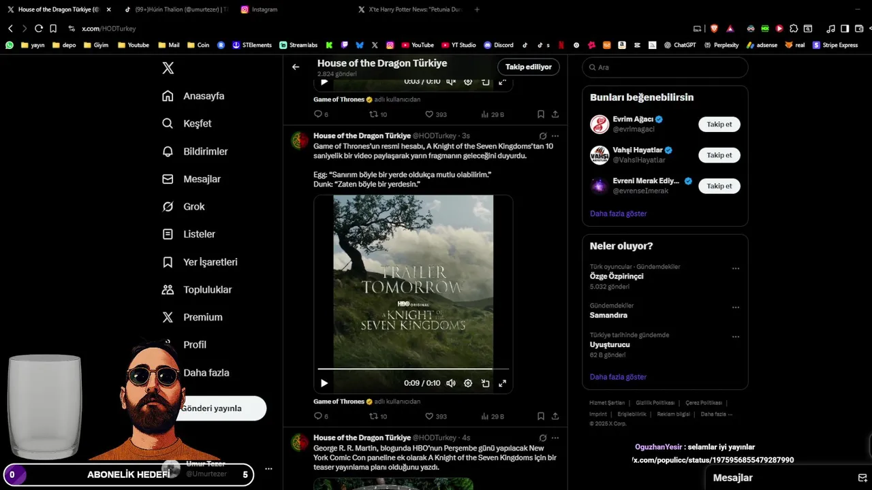Reply to the post below Trailer Tomorrow video
The image size is (872, 490).
click(321, 416)
